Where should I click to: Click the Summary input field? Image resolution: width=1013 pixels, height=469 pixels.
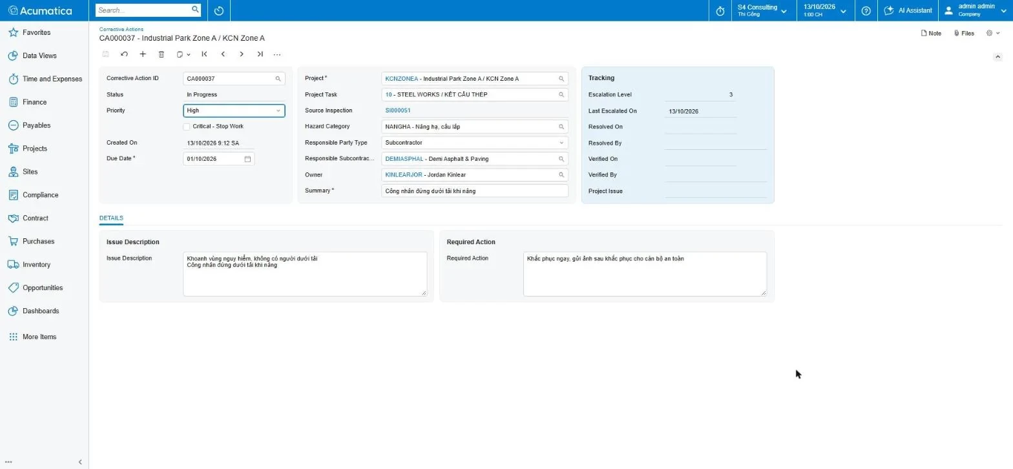point(475,191)
